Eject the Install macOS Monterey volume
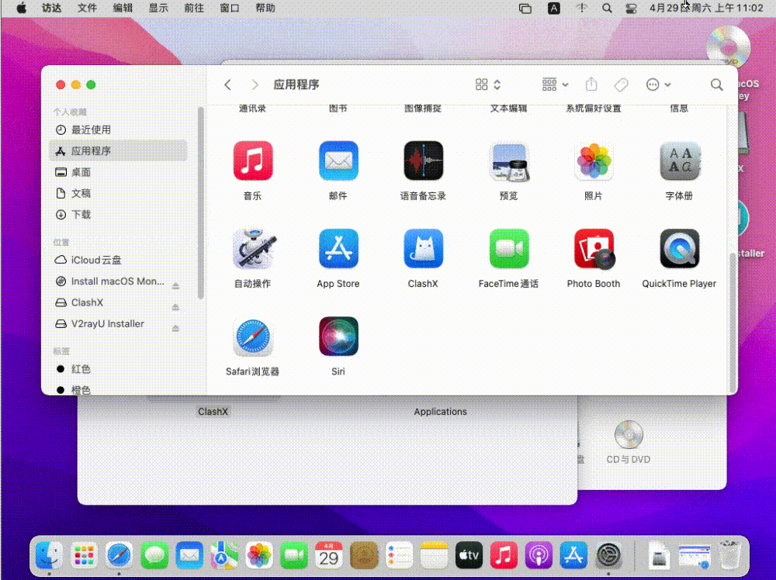Image resolution: width=776 pixels, height=580 pixels. pyautogui.click(x=176, y=282)
